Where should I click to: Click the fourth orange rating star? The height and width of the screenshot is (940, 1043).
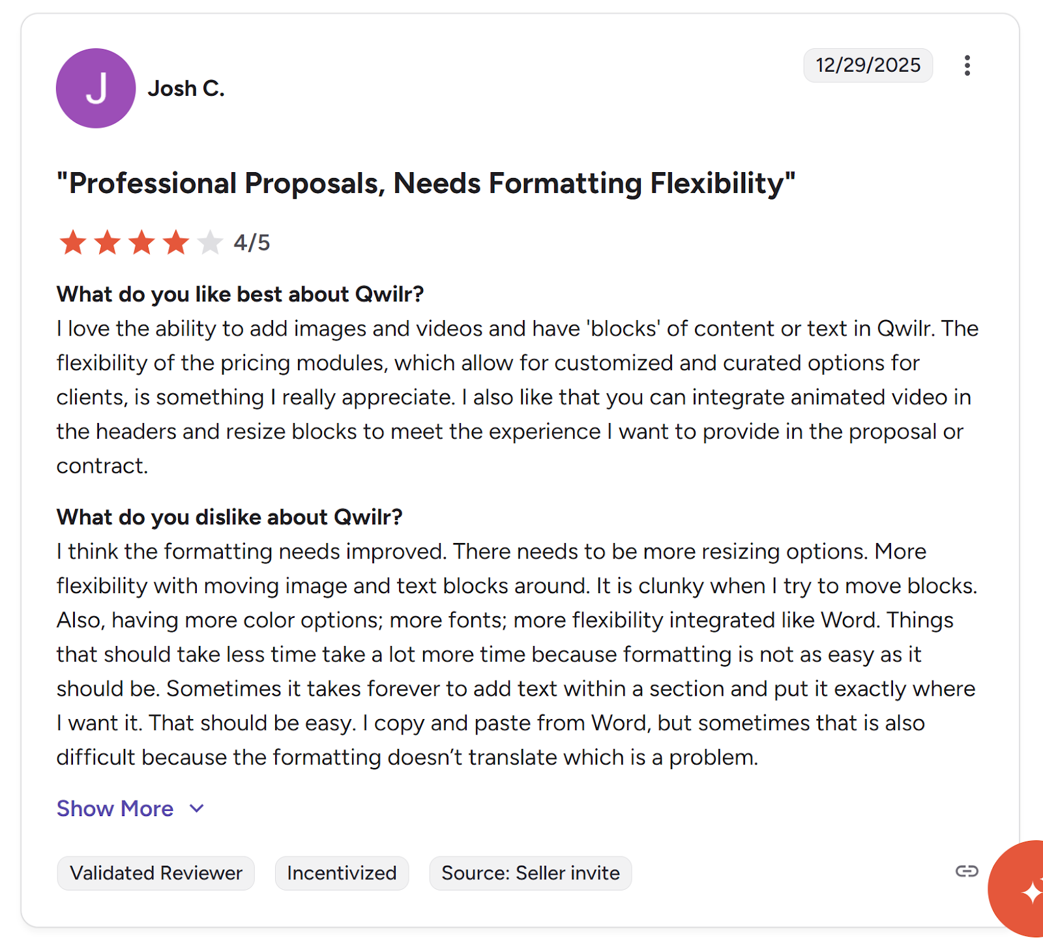[176, 242]
